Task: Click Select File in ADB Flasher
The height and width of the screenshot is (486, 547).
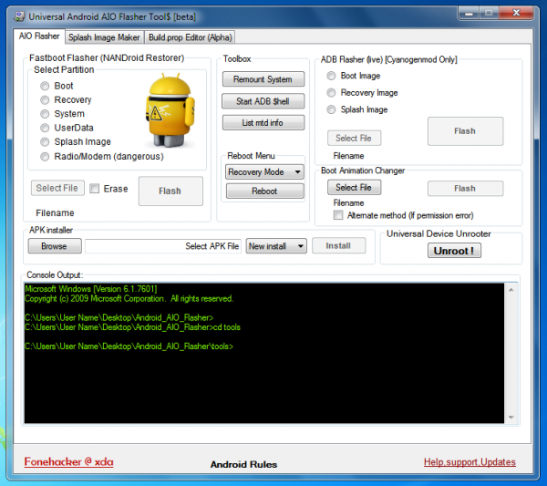Action: (354, 139)
